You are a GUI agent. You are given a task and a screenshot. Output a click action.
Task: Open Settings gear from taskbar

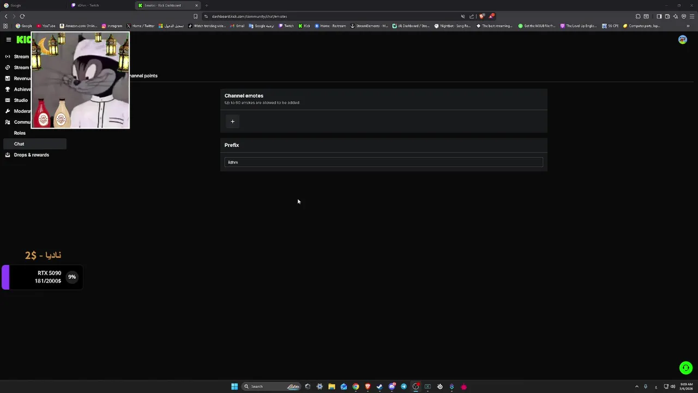click(320, 386)
